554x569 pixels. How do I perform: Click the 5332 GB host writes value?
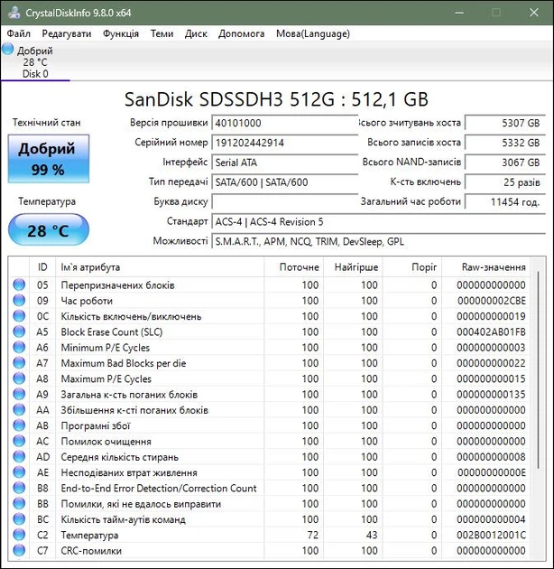(505, 143)
